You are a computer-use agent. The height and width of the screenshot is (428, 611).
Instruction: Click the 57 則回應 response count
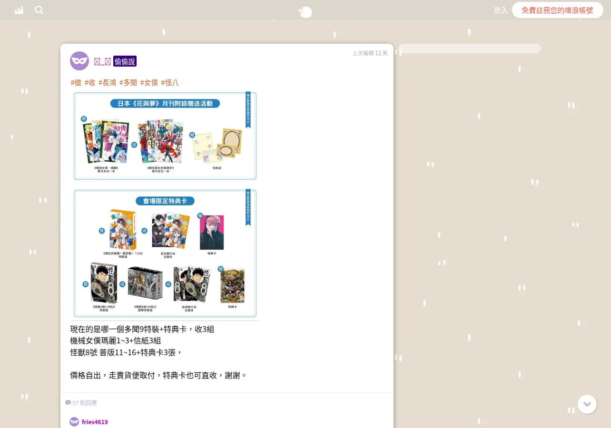85,403
